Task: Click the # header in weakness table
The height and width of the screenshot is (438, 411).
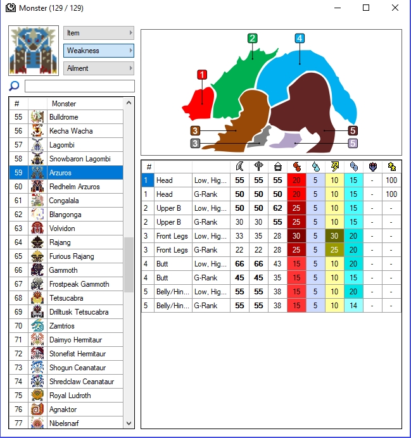Action: [148, 166]
